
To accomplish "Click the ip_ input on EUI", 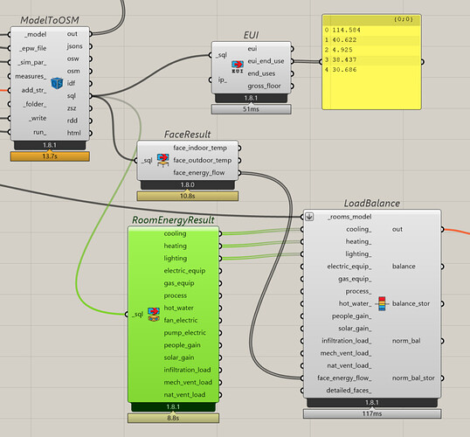I will [x=223, y=80].
